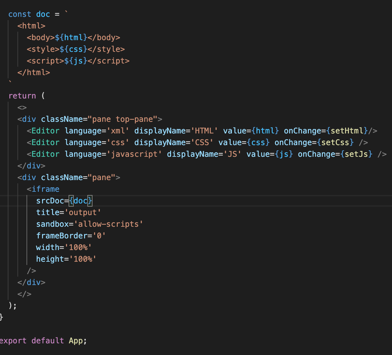This screenshot has height=355, width=392.
Task: Click the iframe self-closing '/>'
Action: [x=31, y=271]
